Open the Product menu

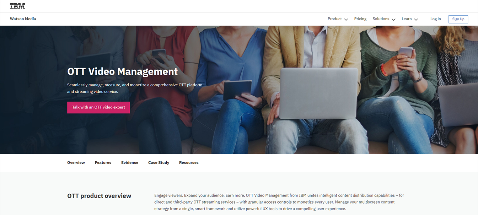(334, 19)
